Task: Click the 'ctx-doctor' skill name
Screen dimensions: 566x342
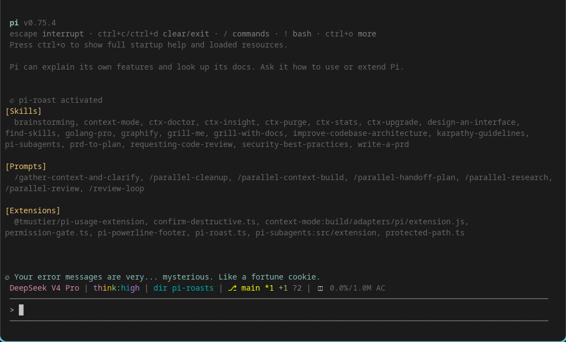Action: point(172,122)
